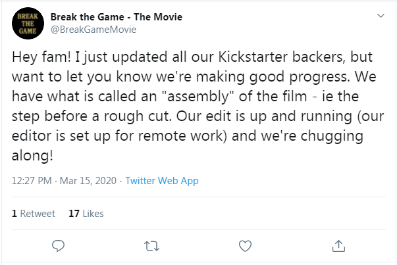397x265 pixels.
Task: Click the 12:27 PM timestamp
Action: tap(32, 181)
